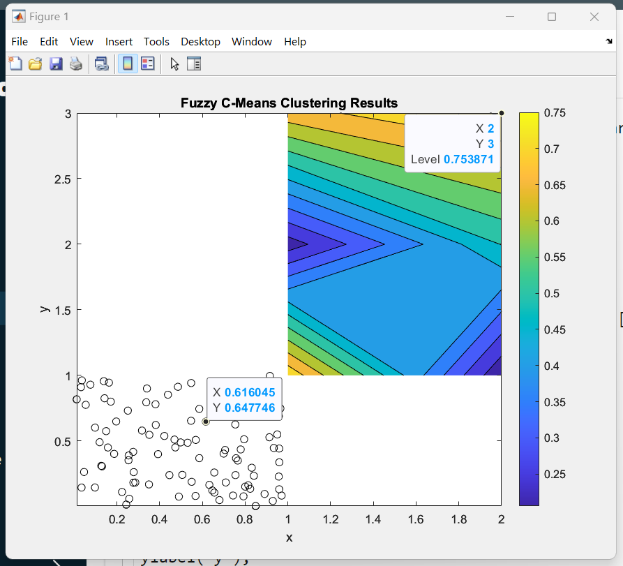Click the colorbar tick label 0.75
The height and width of the screenshot is (566, 623).
pos(555,113)
